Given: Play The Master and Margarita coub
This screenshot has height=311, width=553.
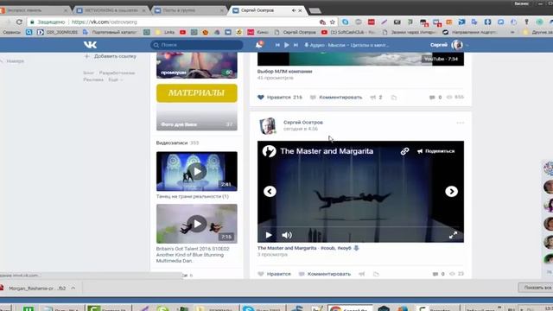Looking at the screenshot, I should click(x=269, y=235).
